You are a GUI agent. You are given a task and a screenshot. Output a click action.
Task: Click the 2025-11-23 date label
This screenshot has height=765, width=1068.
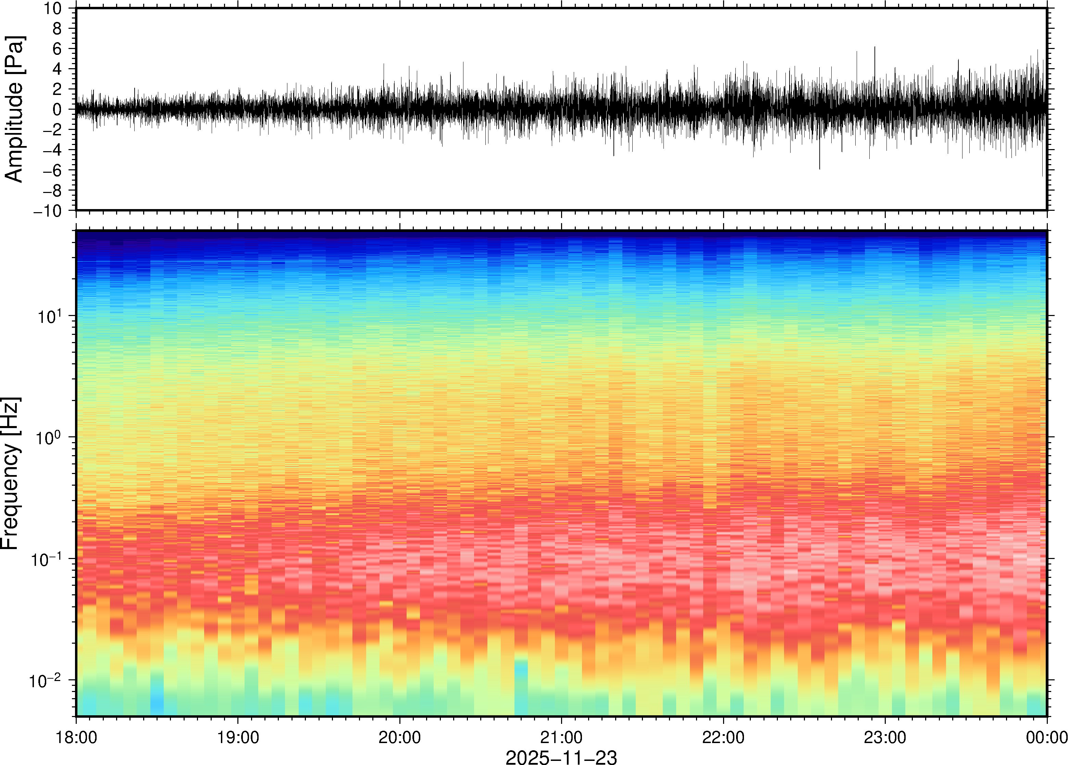[561, 757]
